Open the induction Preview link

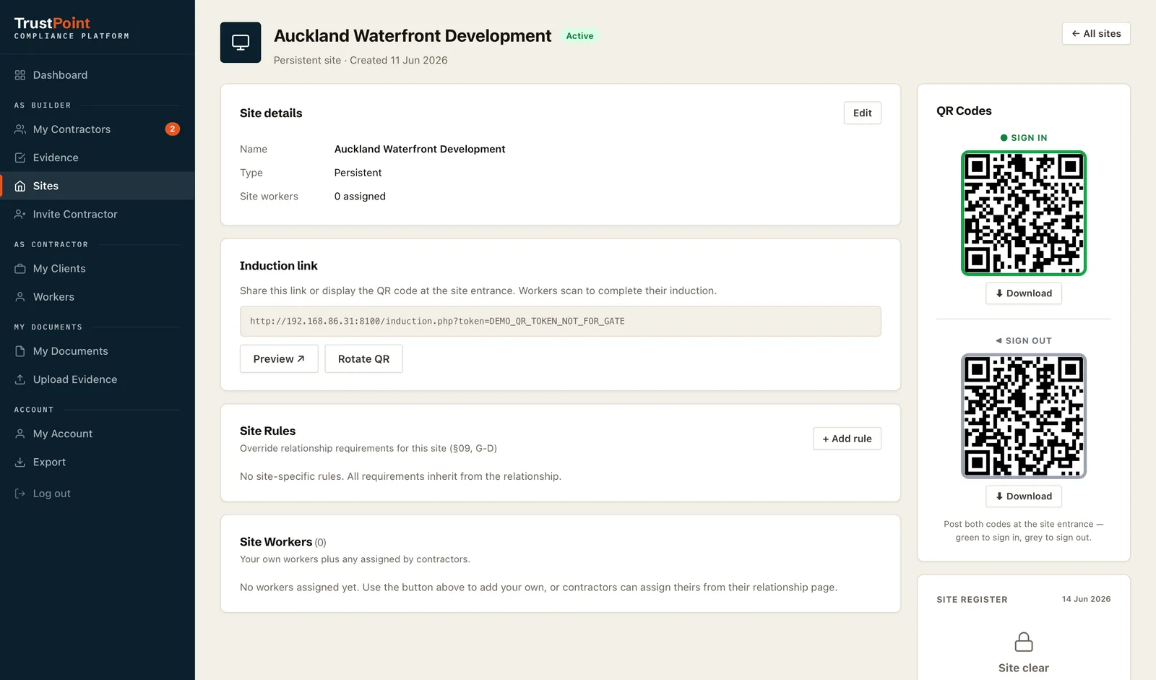tap(279, 359)
